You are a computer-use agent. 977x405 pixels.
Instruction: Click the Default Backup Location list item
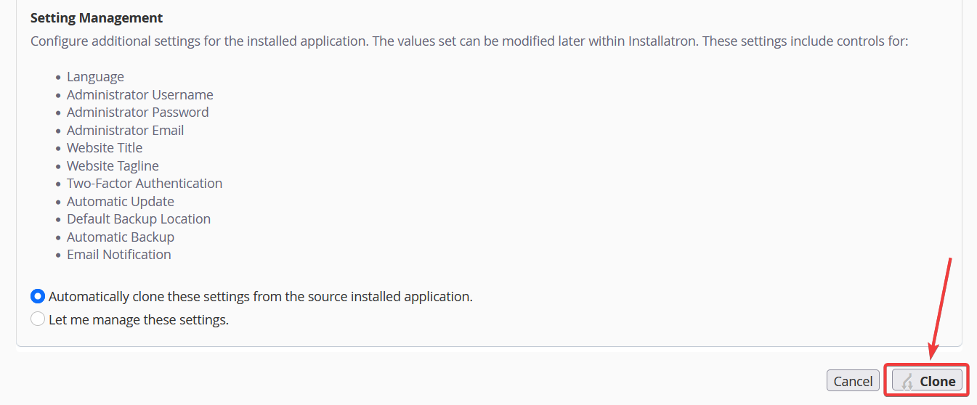139,218
